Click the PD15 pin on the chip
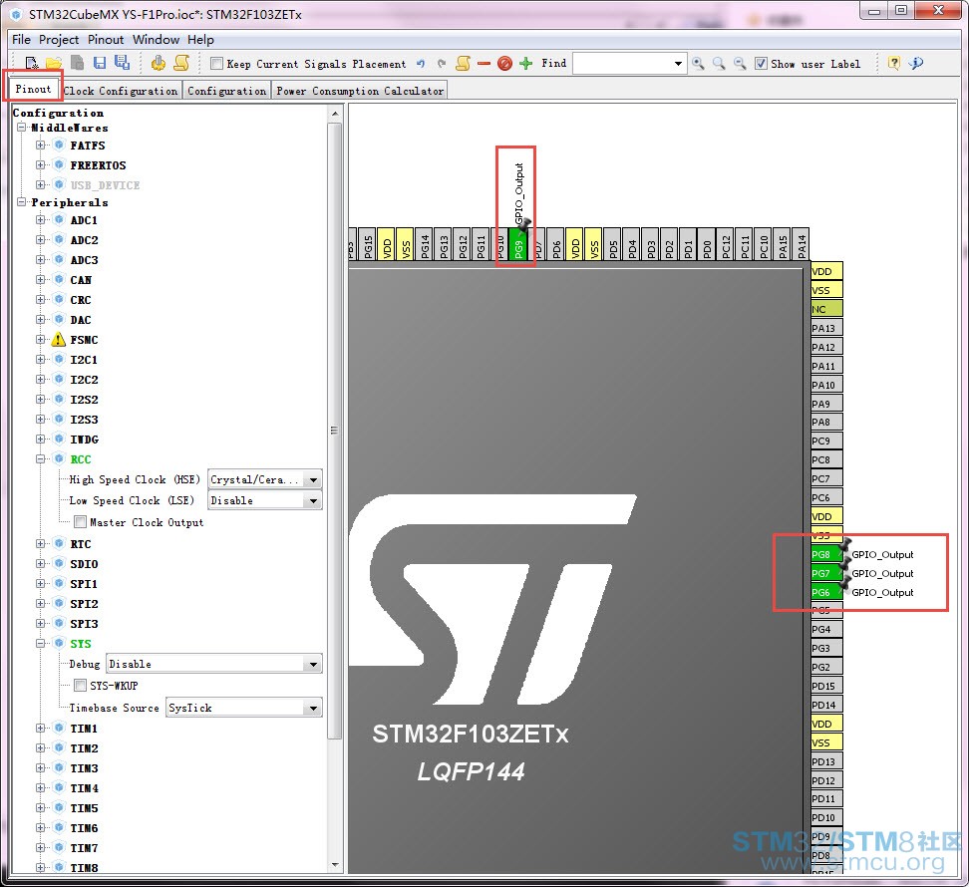 [826, 686]
